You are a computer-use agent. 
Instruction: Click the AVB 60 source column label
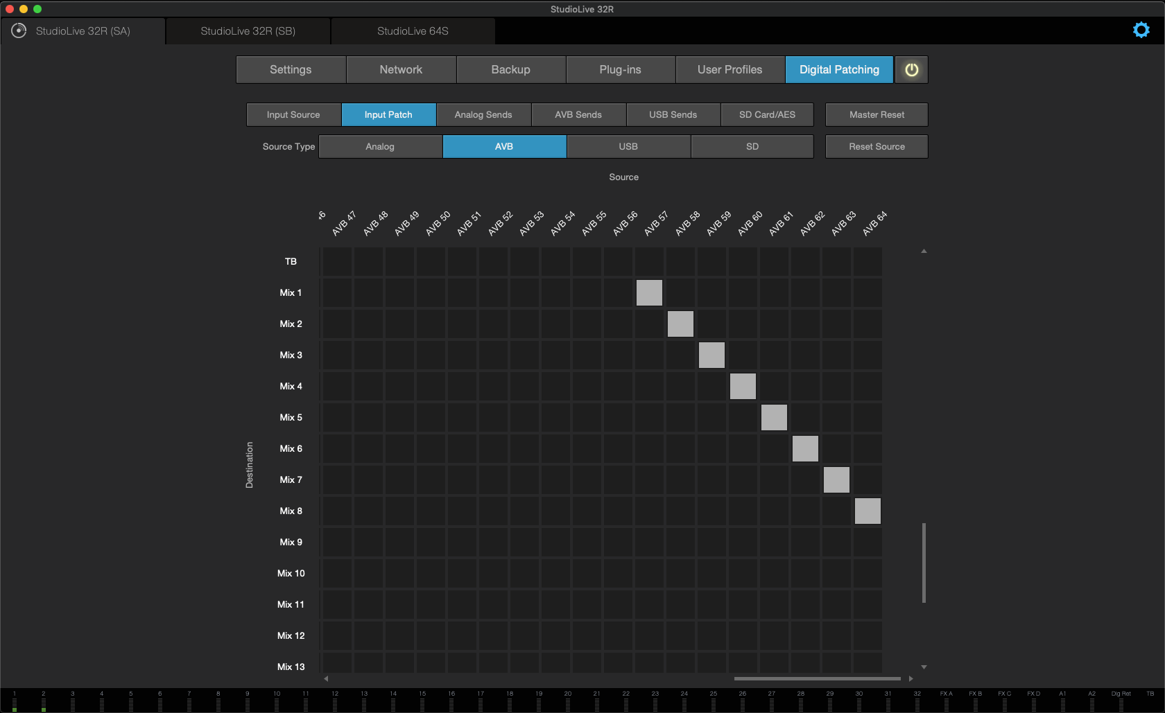750,223
